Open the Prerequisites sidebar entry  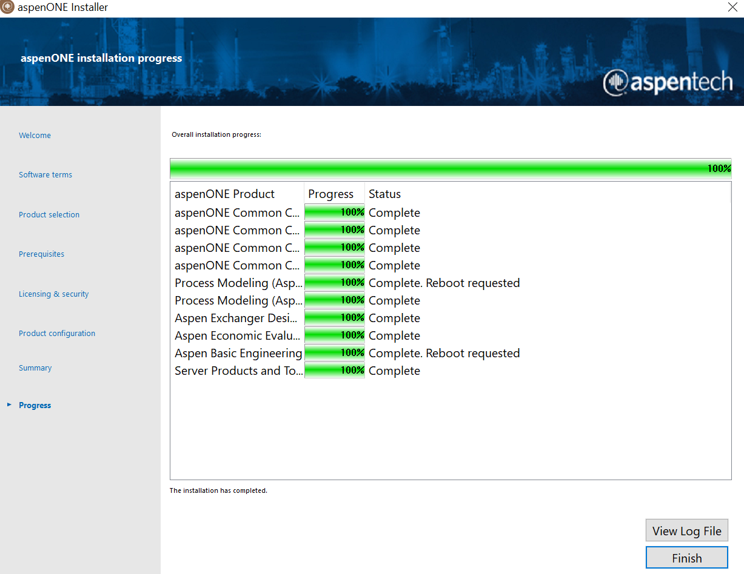click(41, 254)
